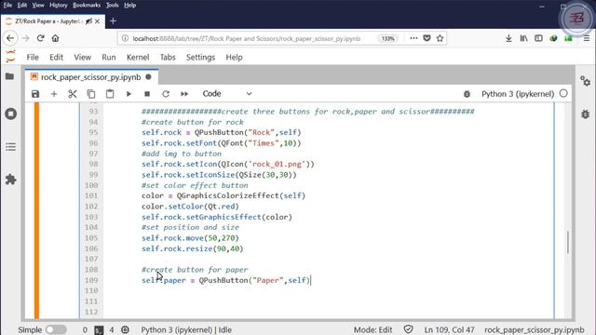Open Firefox History menu
This screenshot has width=596, height=335.
[58, 6]
